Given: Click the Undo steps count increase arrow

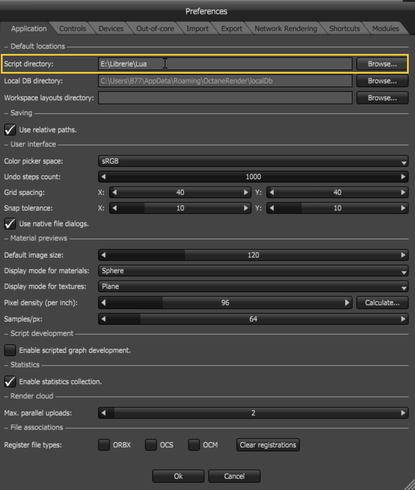Looking at the screenshot, I should pyautogui.click(x=403, y=177).
